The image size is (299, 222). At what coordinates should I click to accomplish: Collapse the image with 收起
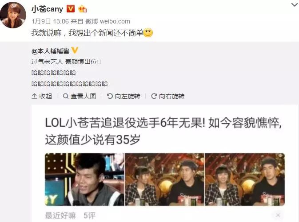point(42,96)
